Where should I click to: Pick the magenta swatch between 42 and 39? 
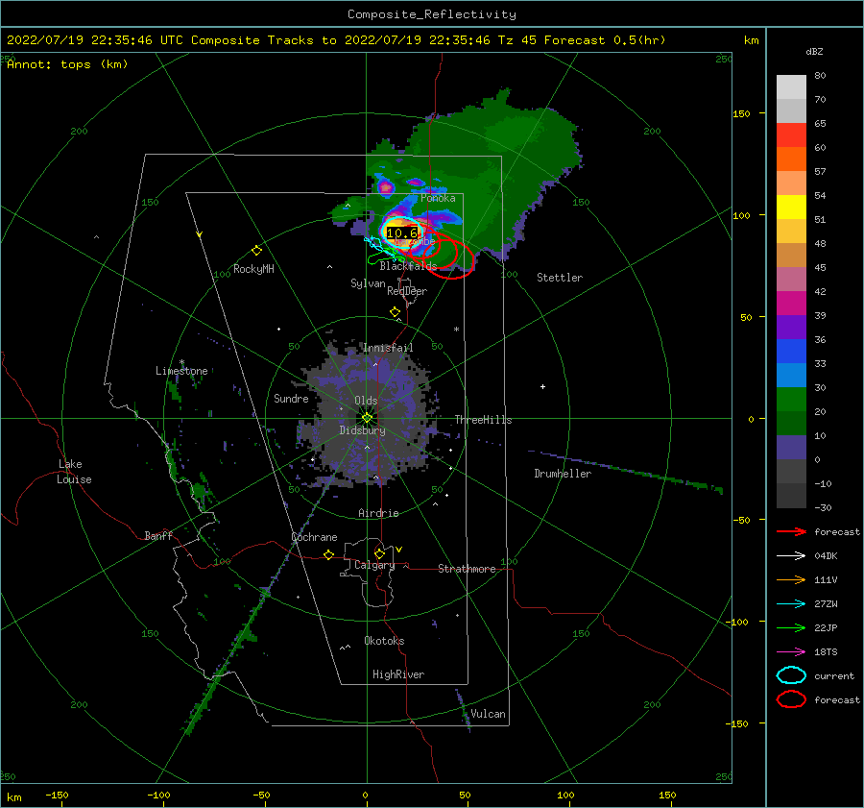tap(791, 304)
